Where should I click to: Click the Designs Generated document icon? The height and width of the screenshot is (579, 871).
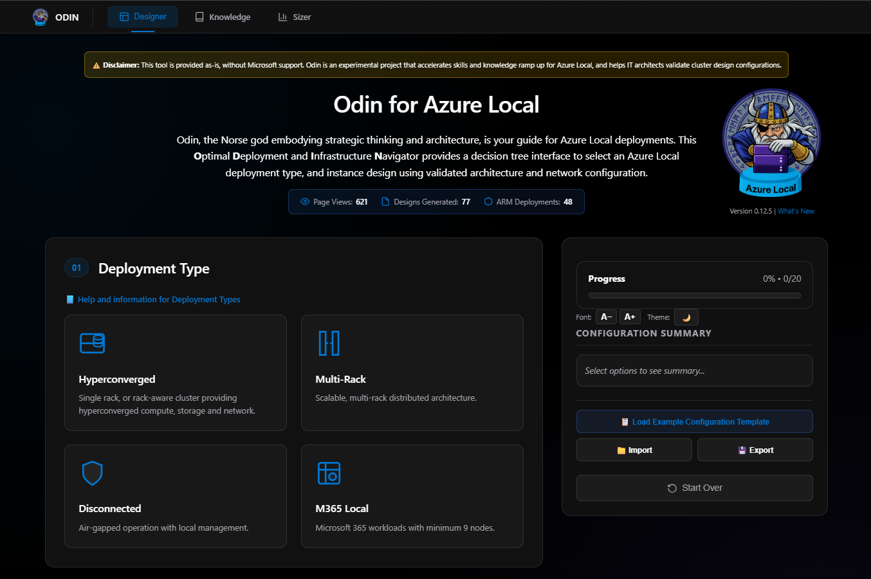385,202
